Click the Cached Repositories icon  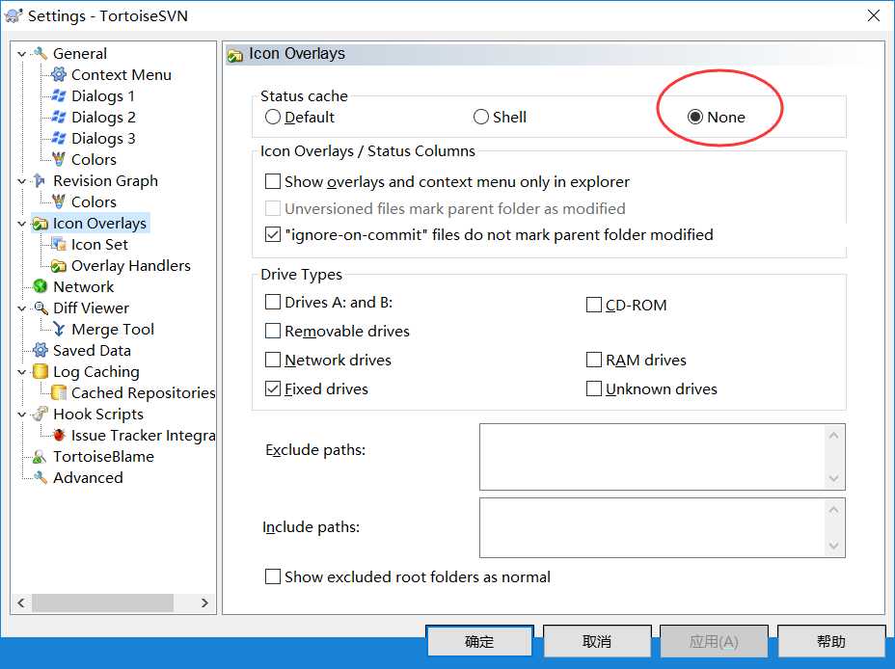pos(58,393)
